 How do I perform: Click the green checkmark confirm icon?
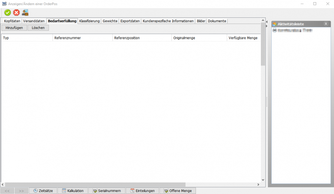point(7,13)
